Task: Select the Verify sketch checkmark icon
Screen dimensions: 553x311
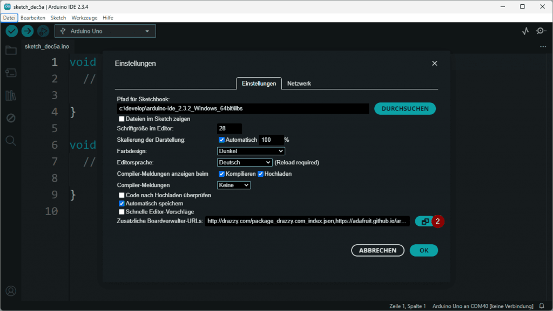Action: [11, 31]
